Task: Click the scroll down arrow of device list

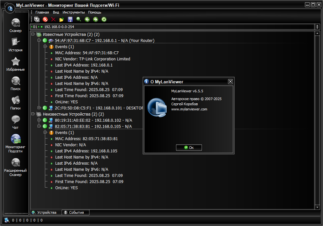Action: pos(317,207)
